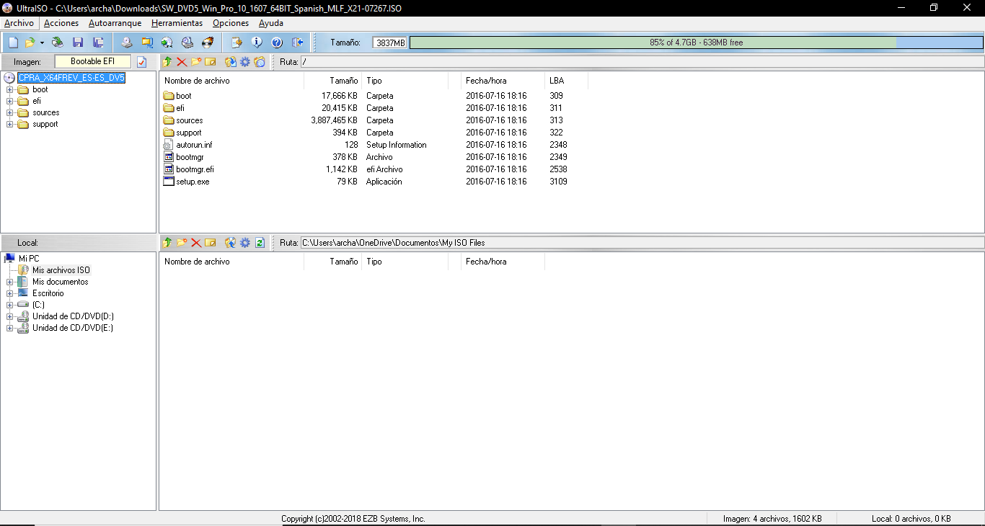Click New folder icon in Local toolbar
985x526 pixels.
182,243
